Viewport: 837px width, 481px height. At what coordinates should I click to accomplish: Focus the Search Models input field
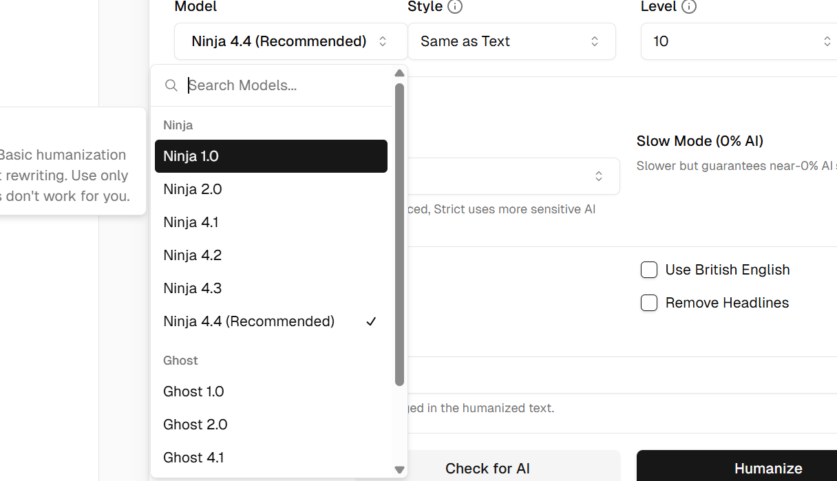click(x=286, y=85)
